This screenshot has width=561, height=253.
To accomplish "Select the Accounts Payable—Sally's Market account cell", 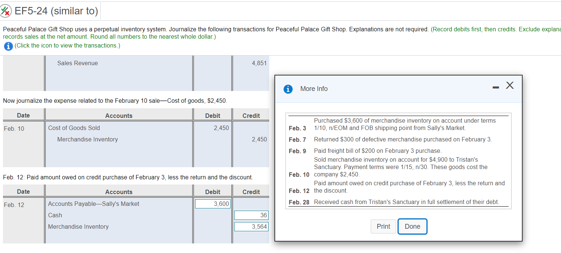I will coord(93,203).
